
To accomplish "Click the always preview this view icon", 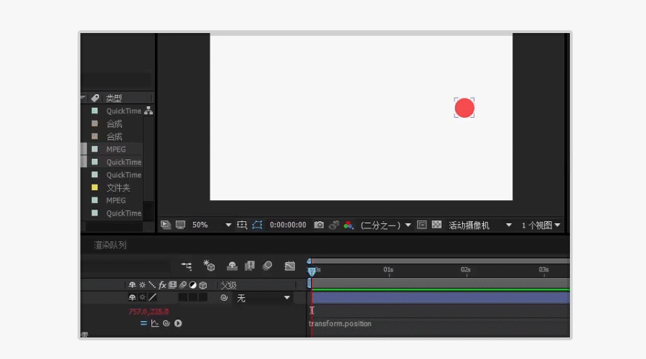I will (166, 225).
